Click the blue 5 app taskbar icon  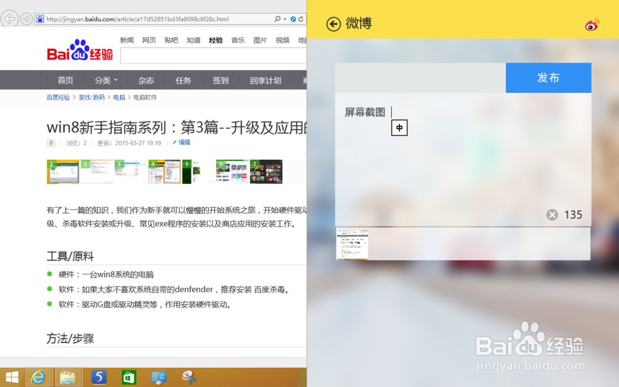point(99,378)
